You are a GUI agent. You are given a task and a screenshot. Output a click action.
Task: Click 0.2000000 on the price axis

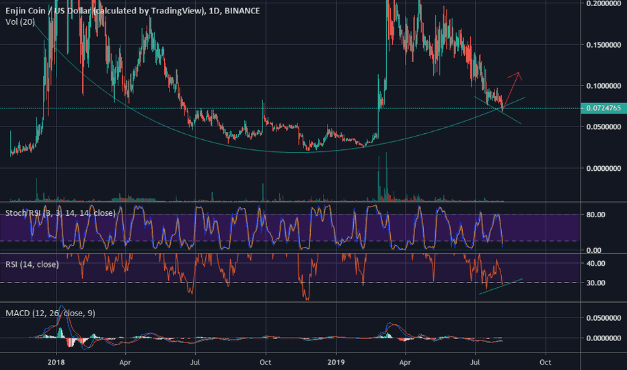[603, 3]
